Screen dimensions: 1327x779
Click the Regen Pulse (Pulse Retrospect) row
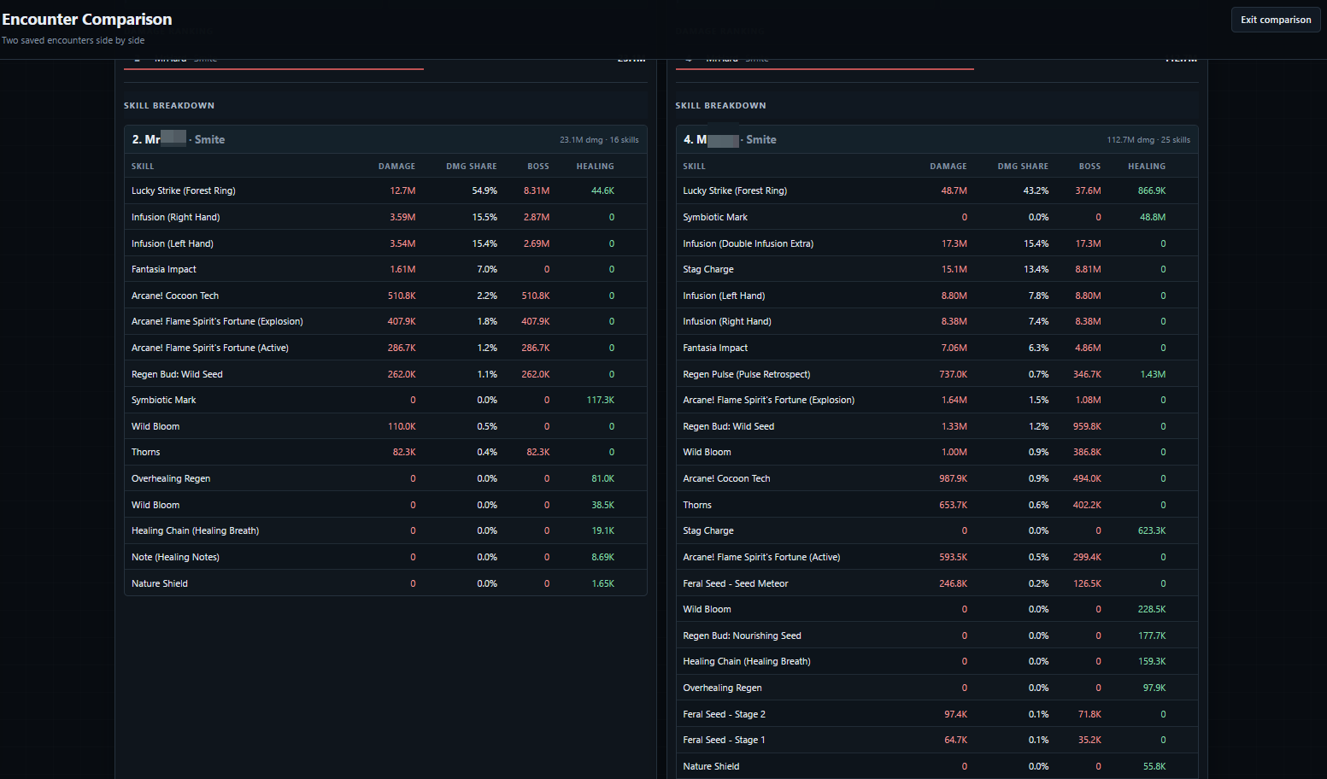[x=937, y=374]
